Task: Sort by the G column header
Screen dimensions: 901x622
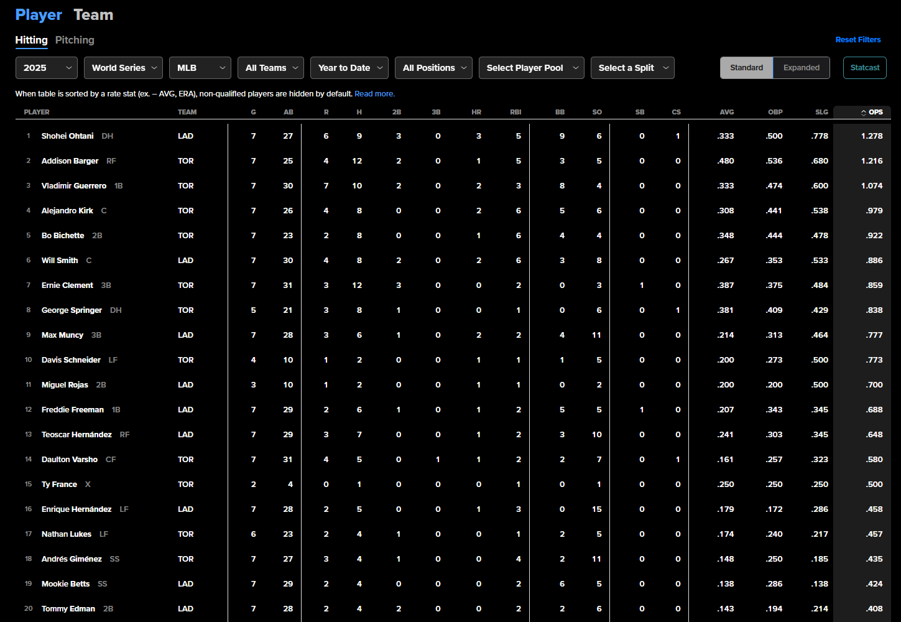Action: click(254, 113)
